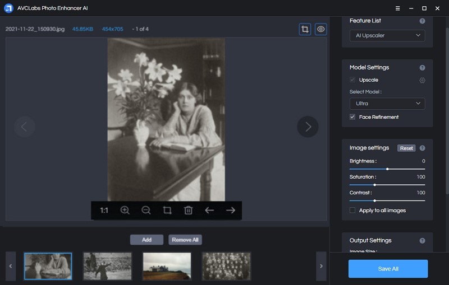
Task: Click the Contrast value 100
Action: [421, 193]
